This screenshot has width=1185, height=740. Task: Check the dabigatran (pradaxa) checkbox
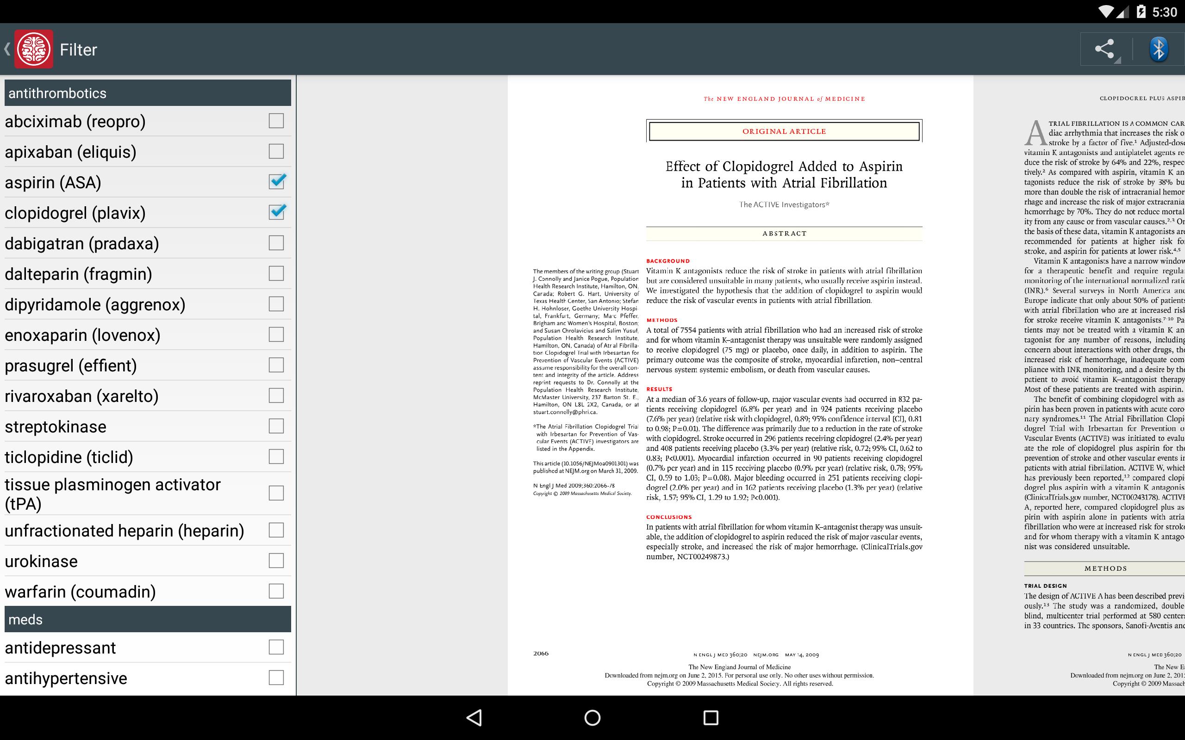coord(276,243)
